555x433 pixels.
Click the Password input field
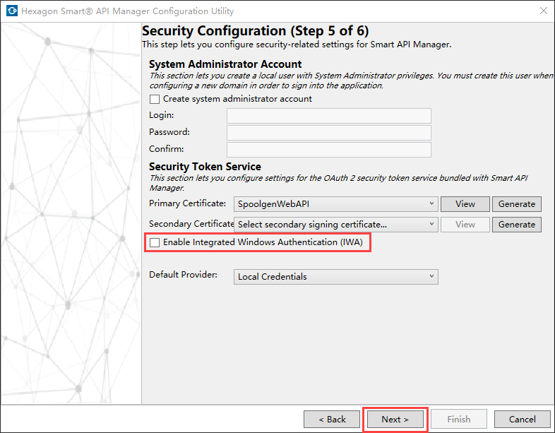point(328,133)
